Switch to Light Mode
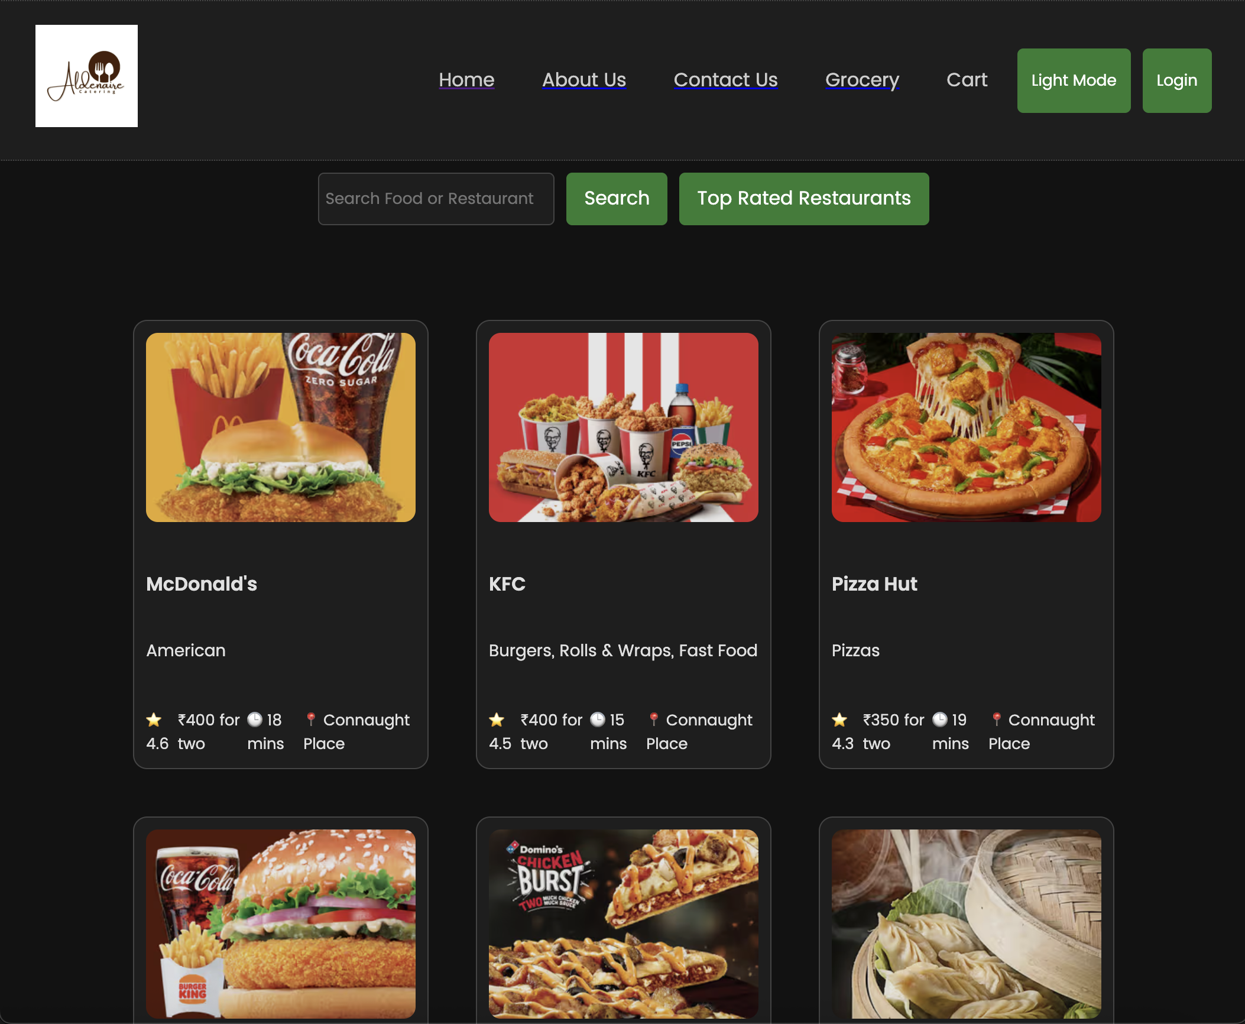This screenshot has height=1024, width=1245. point(1074,80)
